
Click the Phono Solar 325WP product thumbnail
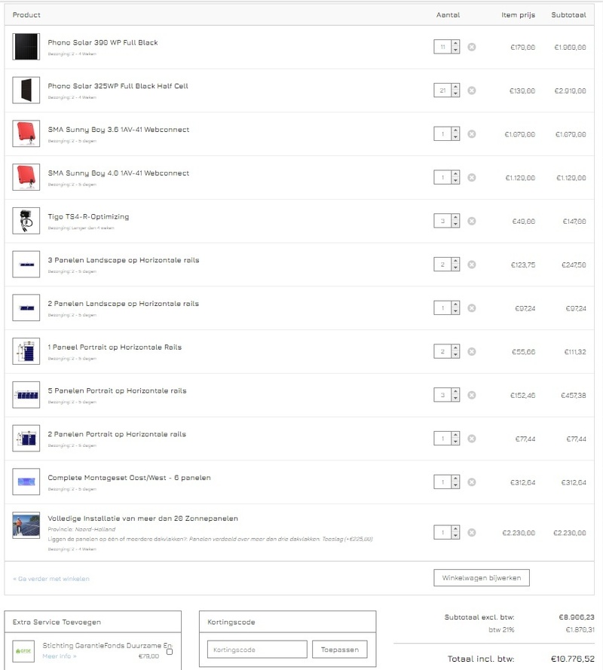26,90
